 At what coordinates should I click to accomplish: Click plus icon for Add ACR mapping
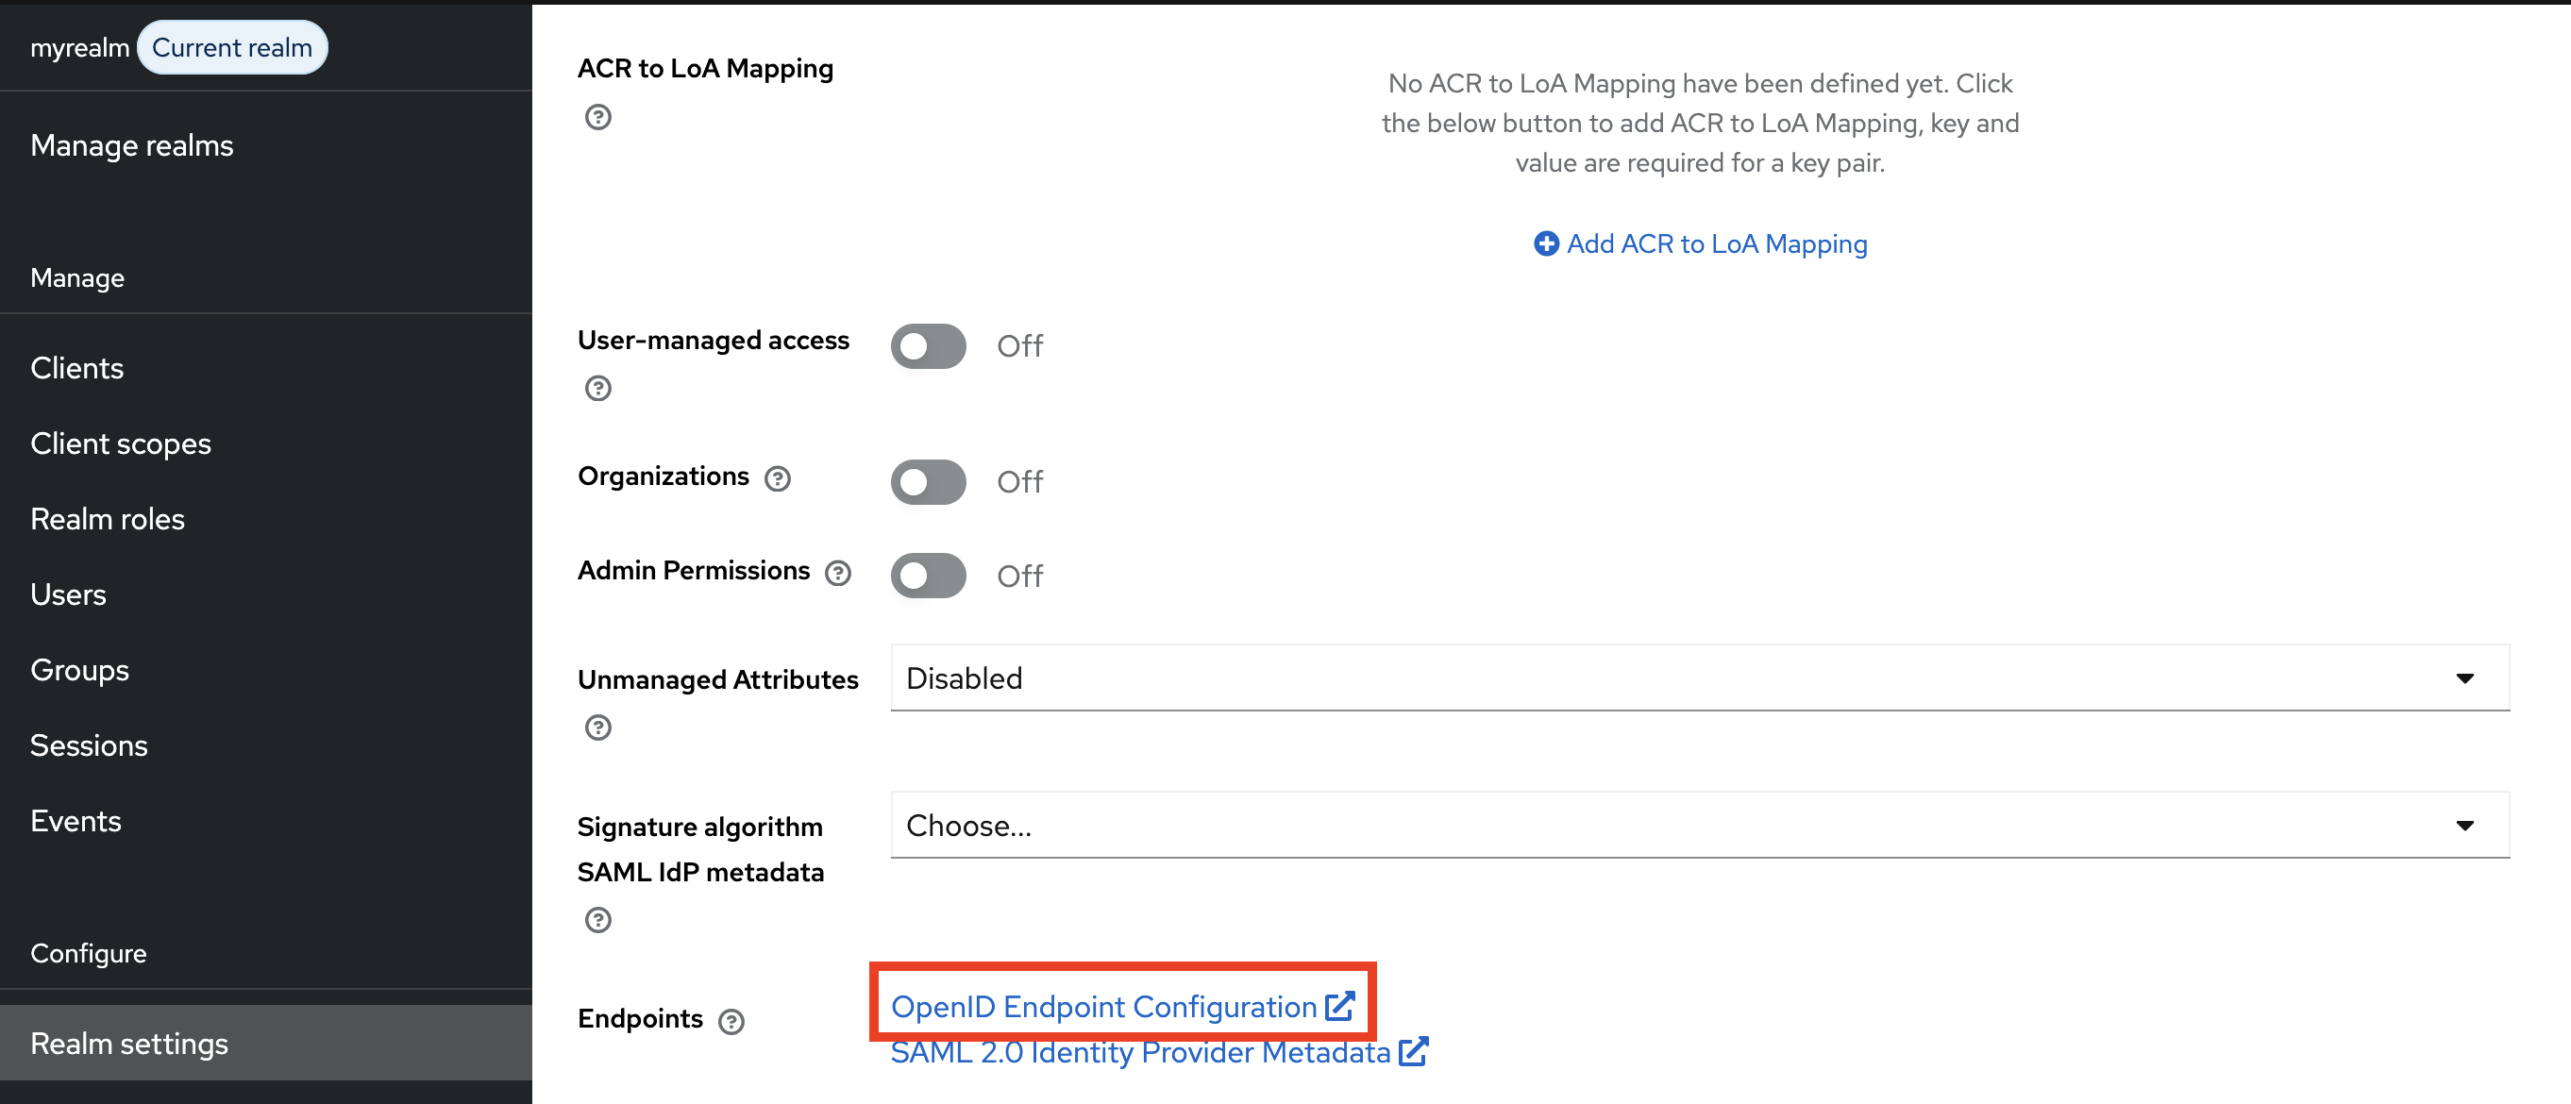click(1546, 243)
